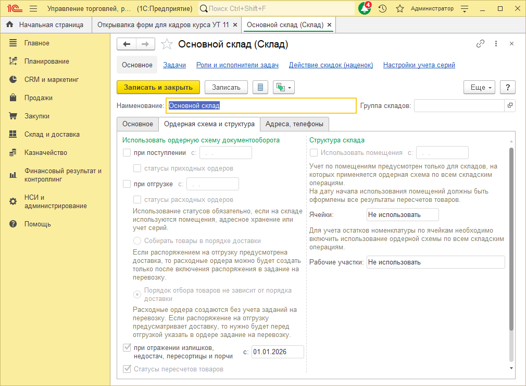The height and width of the screenshot is (386, 526).
Task: Switch to Адреса, телефоны tab
Action: (x=294, y=124)
